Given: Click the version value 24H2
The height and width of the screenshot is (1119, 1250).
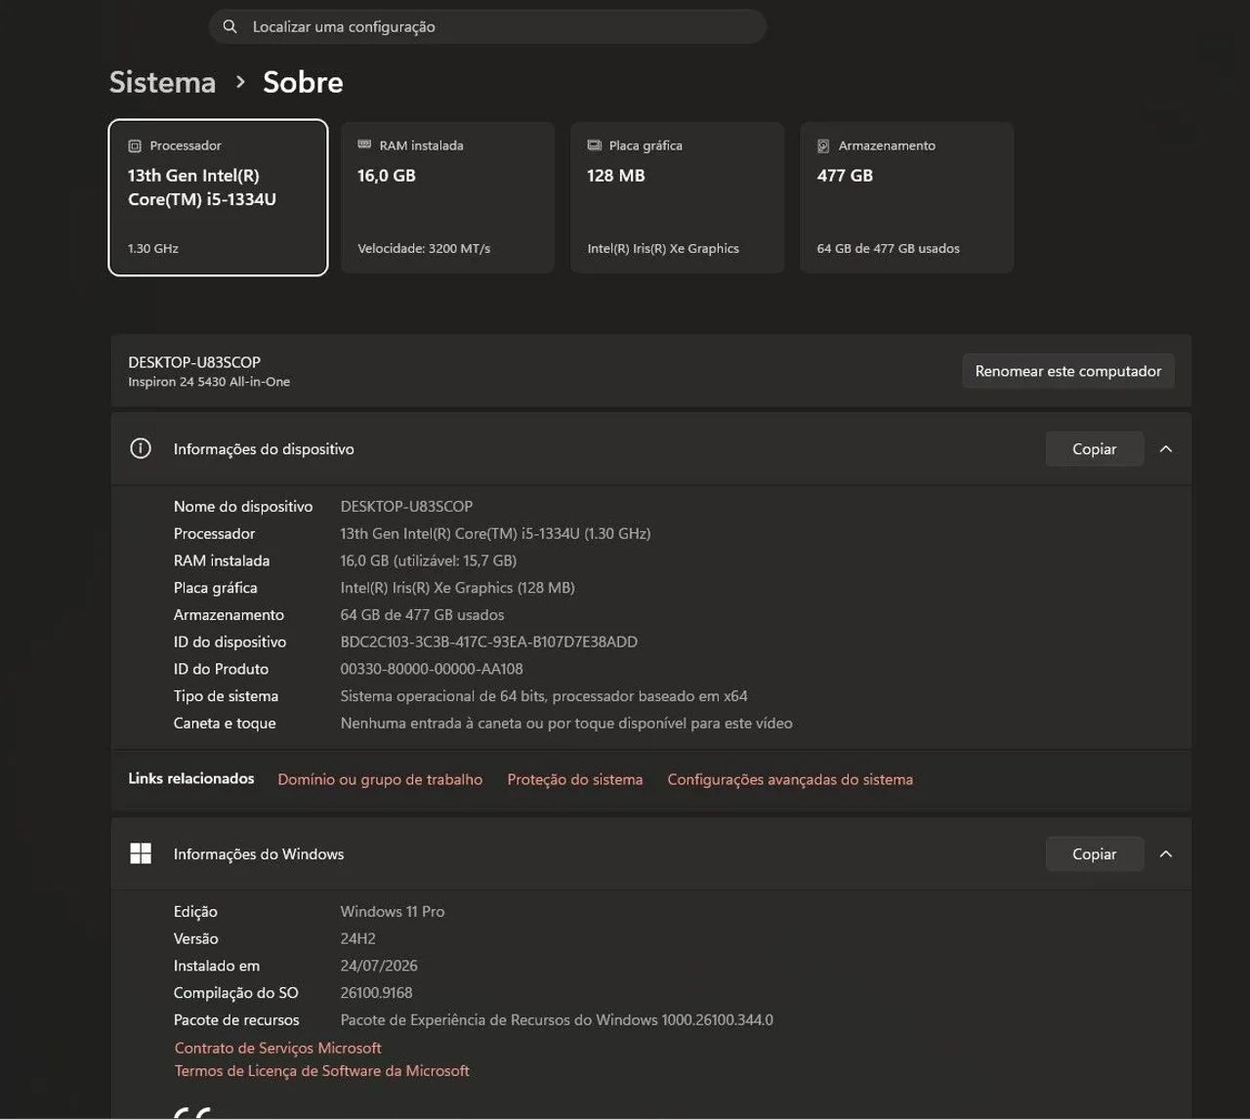Looking at the screenshot, I should [357, 938].
